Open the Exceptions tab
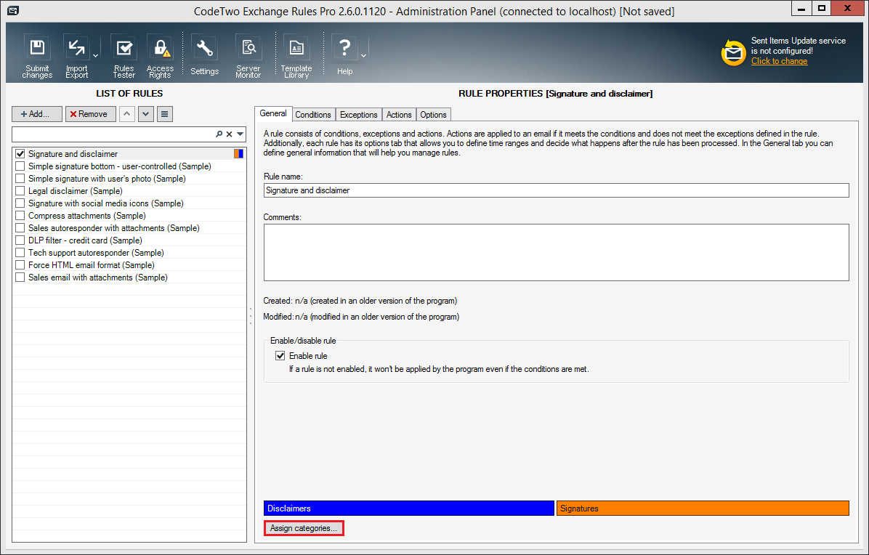Image resolution: width=869 pixels, height=555 pixels. [359, 115]
